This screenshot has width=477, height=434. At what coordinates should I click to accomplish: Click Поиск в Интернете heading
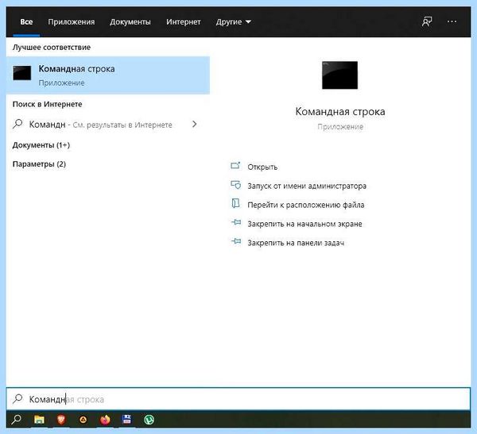click(47, 104)
